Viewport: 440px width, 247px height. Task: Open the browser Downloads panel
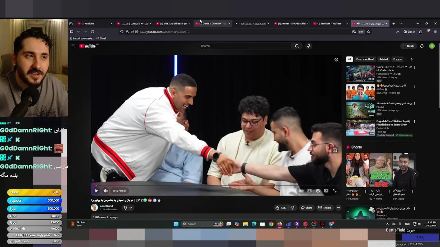point(398,32)
